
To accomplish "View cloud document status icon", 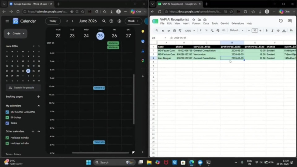I will (x=205, y=20).
